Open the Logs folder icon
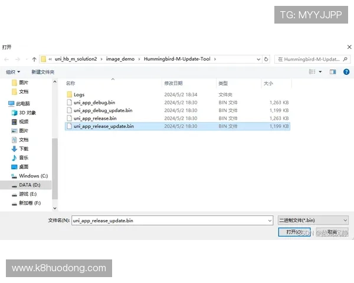The image size is (354, 283). (68, 94)
